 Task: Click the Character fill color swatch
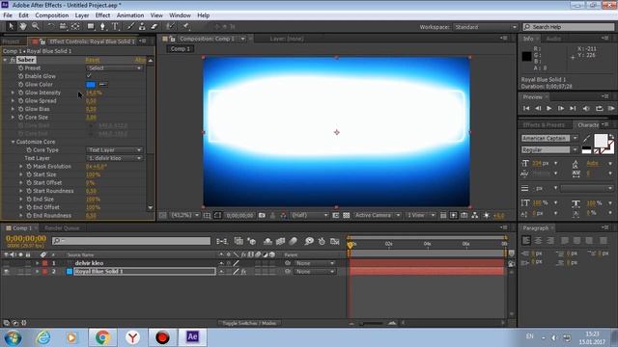tap(601, 140)
